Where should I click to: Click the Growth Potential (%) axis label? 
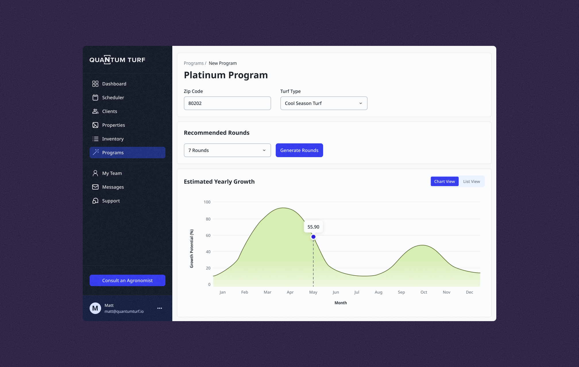tap(192, 249)
